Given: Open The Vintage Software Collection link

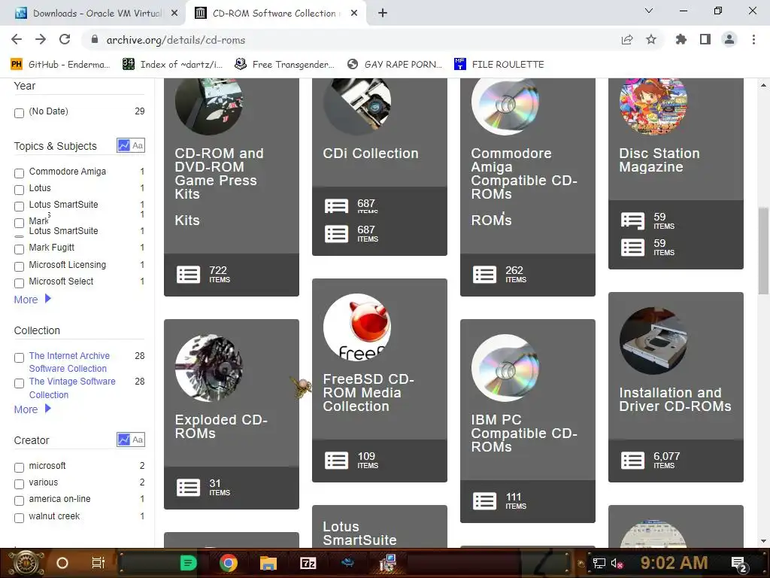Looking at the screenshot, I should [x=72, y=388].
